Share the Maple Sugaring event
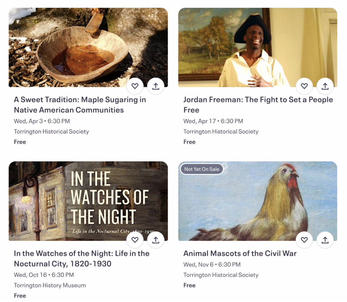Image resolution: width=347 pixels, height=302 pixels. click(x=156, y=86)
